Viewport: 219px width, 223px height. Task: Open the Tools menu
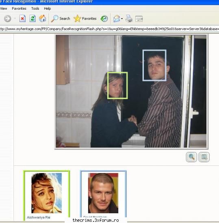point(35,9)
